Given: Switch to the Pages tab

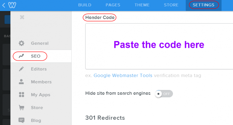Looking at the screenshot, I should point(113,5).
